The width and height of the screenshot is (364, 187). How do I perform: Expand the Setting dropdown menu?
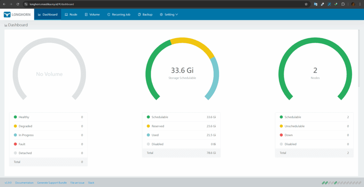pyautogui.click(x=169, y=14)
